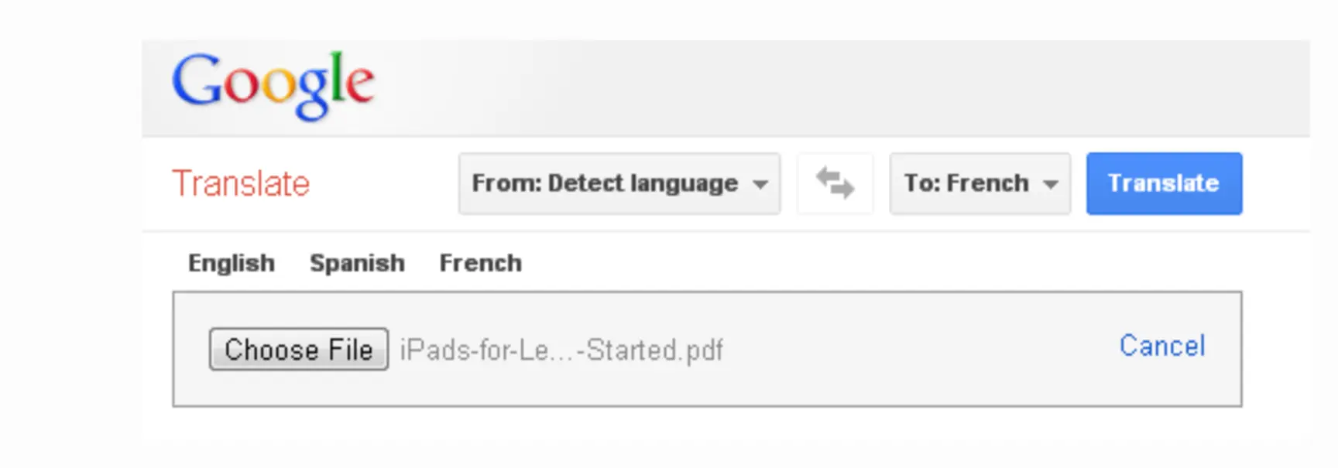Viewport: 1338px width, 468px height.
Task: Click the blue capital G in the logo
Action: pyautogui.click(x=197, y=79)
